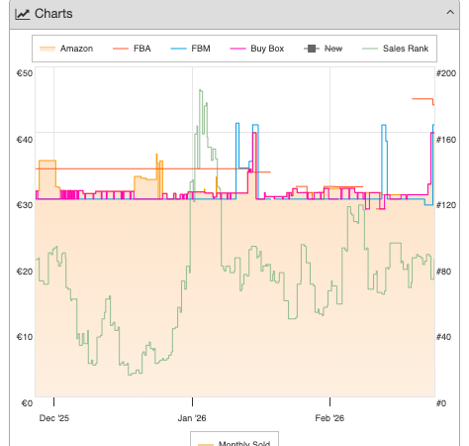469x446 pixels.
Task: Click the €20 price axis label
Action: [25, 272]
